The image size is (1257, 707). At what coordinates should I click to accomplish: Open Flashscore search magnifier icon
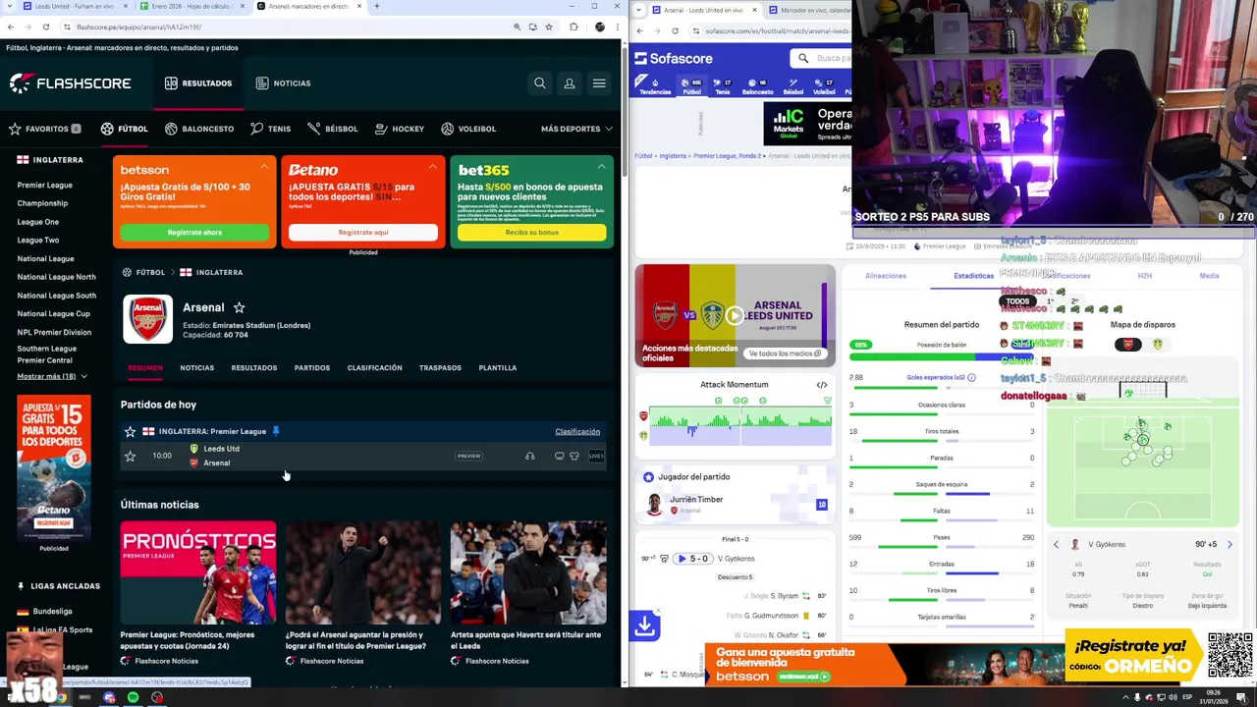539,83
